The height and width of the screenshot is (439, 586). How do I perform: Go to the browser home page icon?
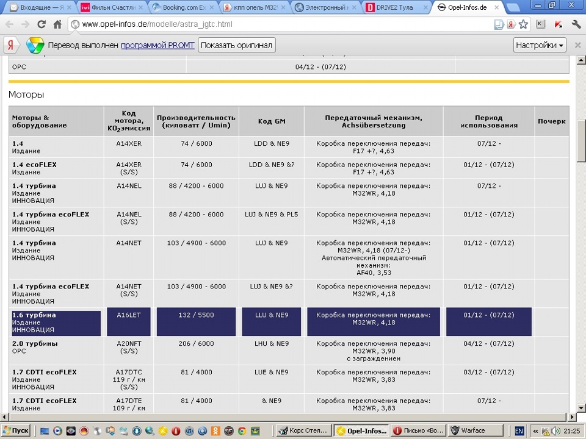click(57, 24)
